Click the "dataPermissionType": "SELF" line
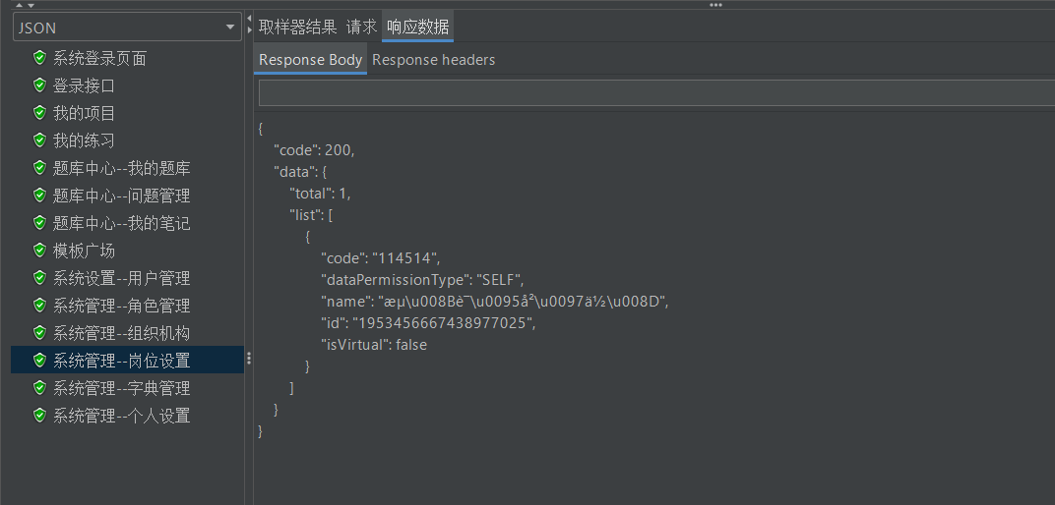Image resolution: width=1055 pixels, height=505 pixels. point(422,280)
